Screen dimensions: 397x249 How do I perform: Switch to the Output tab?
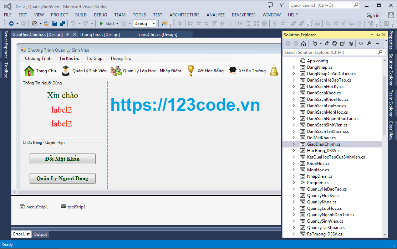coord(40,234)
